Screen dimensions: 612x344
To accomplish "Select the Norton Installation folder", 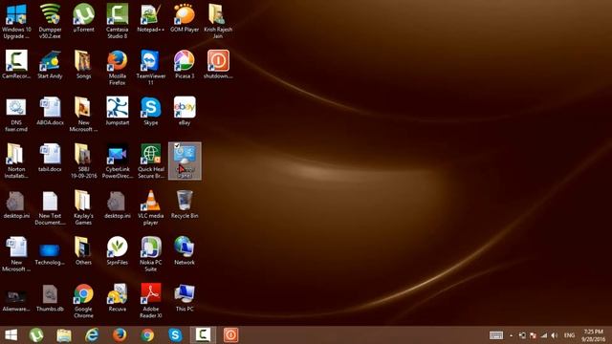I will pos(16,161).
